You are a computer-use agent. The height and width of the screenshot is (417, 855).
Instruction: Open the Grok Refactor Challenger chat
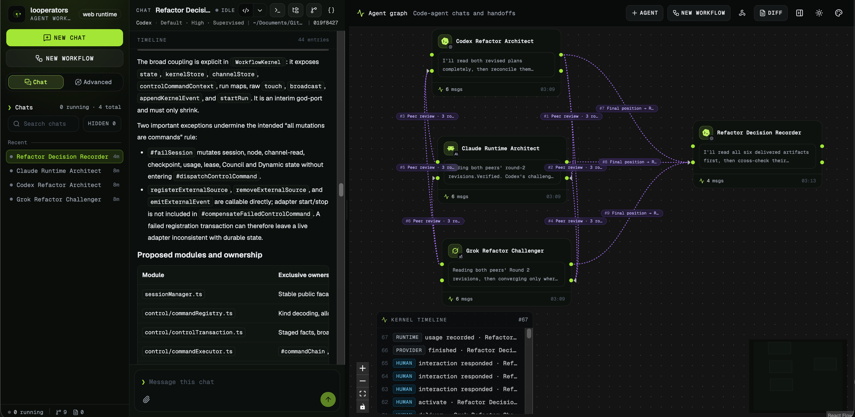tap(64, 199)
